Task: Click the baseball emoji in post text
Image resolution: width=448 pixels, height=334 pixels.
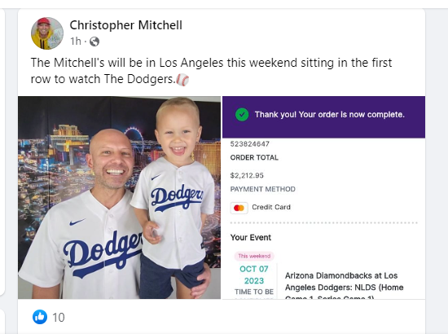Action: coord(182,80)
